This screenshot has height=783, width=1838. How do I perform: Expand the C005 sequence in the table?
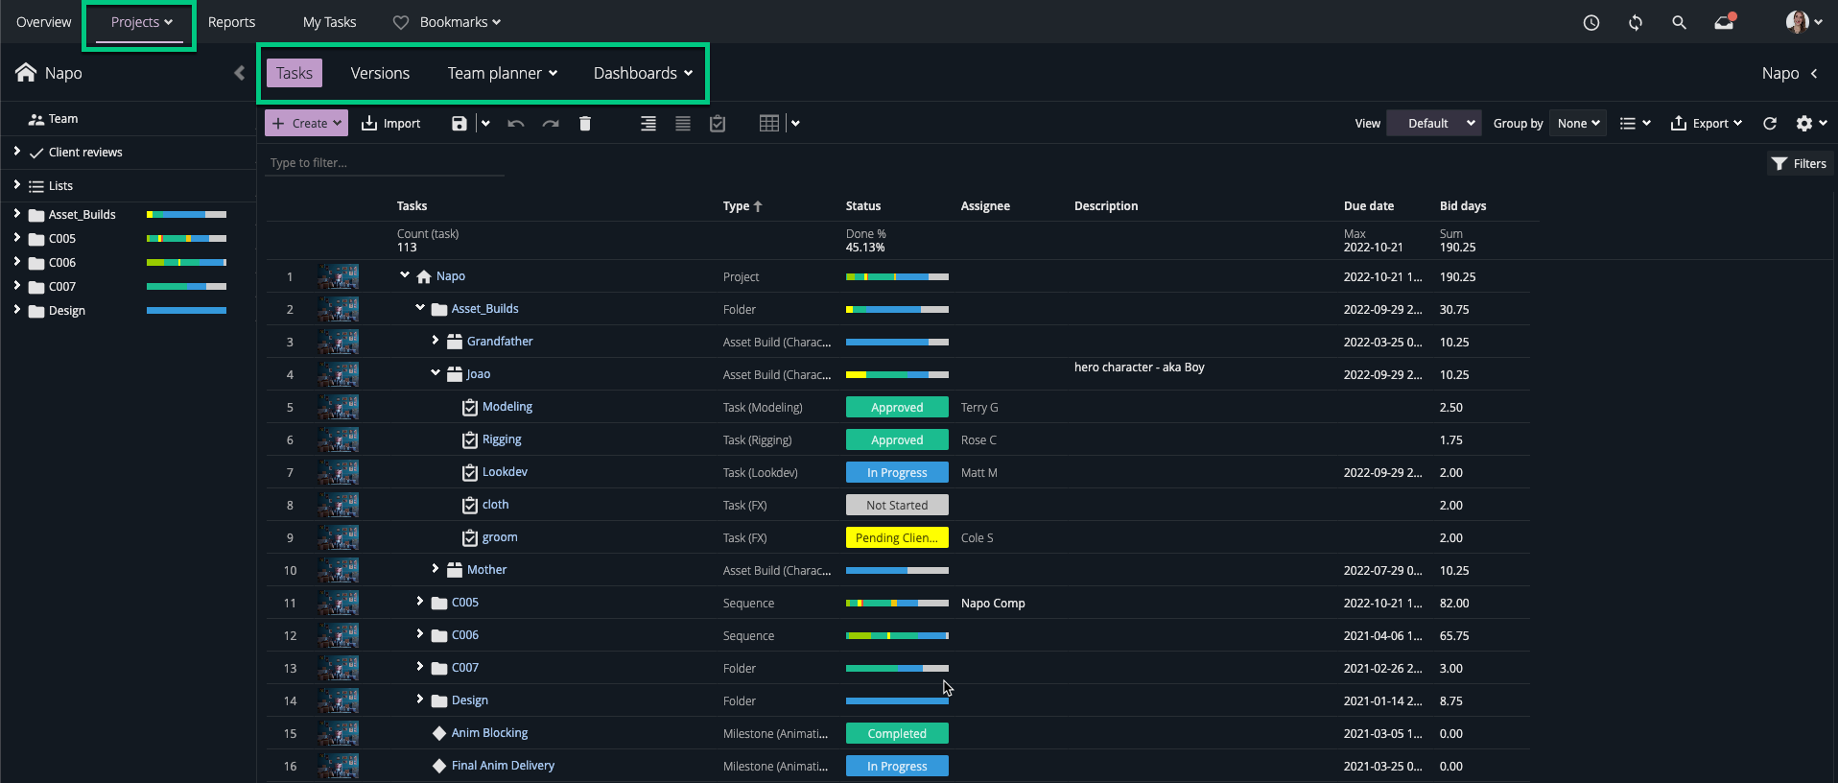pyautogui.click(x=420, y=602)
